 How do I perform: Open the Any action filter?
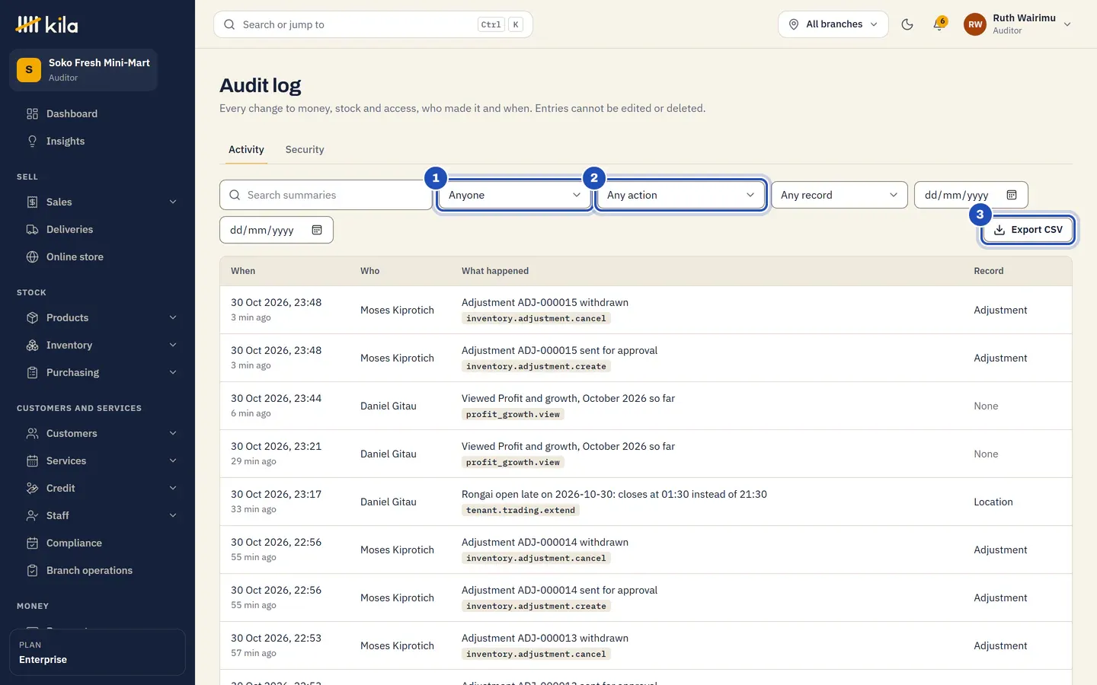tap(681, 195)
